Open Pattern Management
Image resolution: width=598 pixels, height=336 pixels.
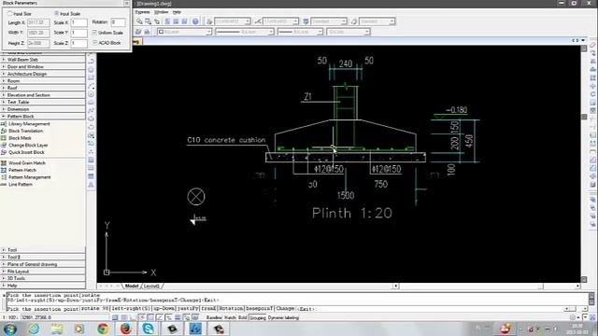29,177
